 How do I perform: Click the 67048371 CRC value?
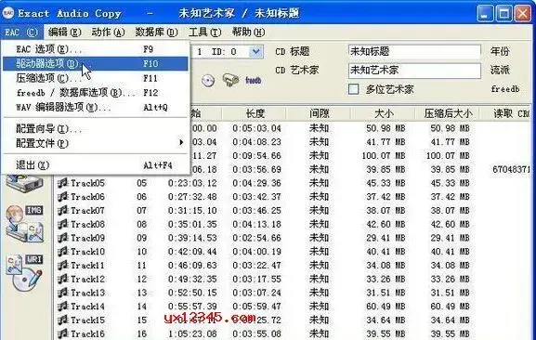[x=512, y=169]
